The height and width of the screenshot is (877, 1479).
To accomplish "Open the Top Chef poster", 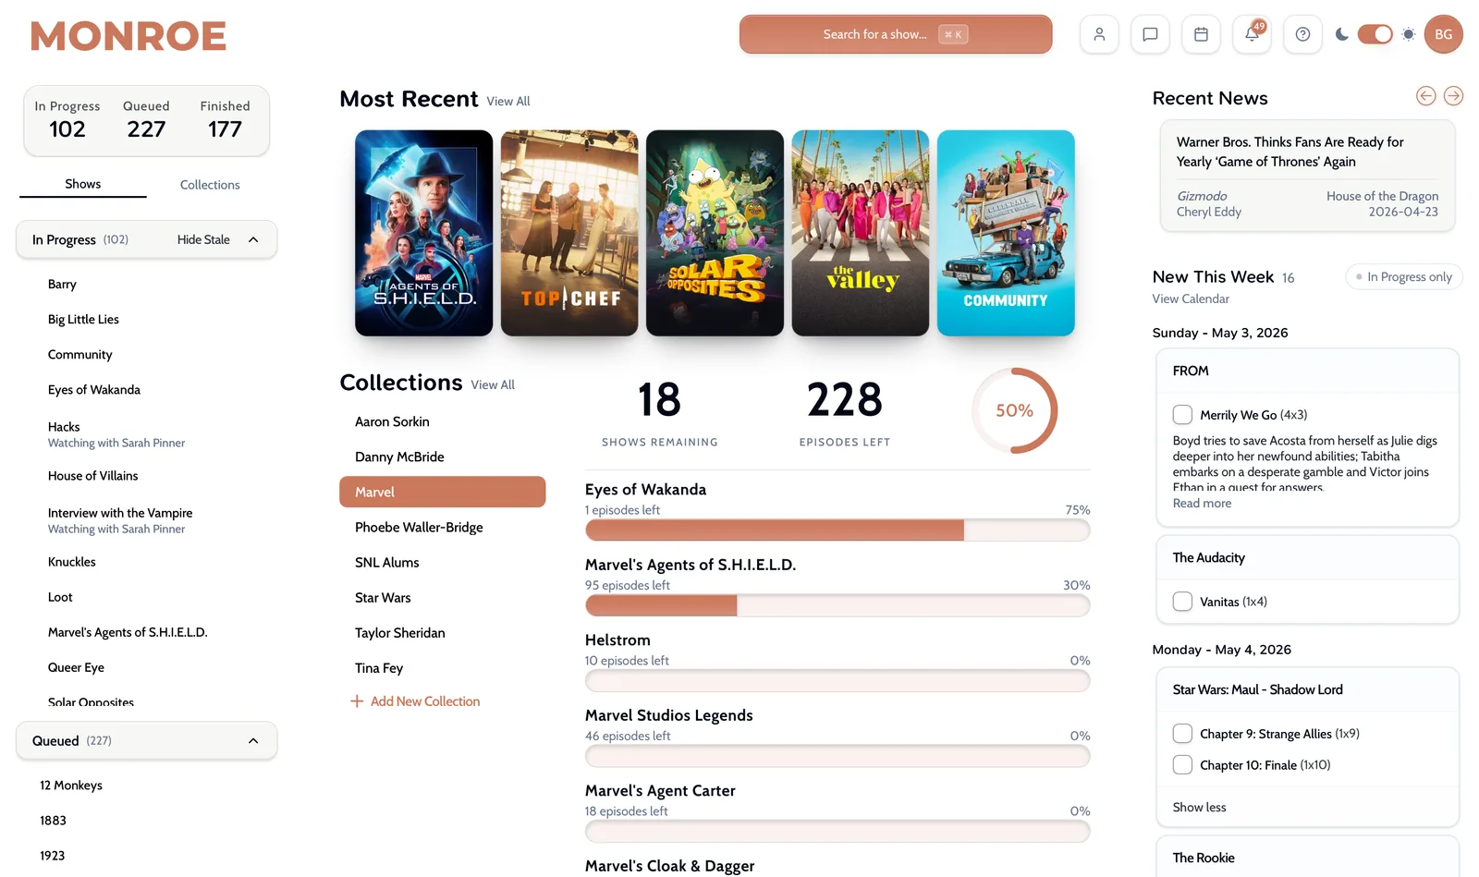I will click(x=569, y=233).
